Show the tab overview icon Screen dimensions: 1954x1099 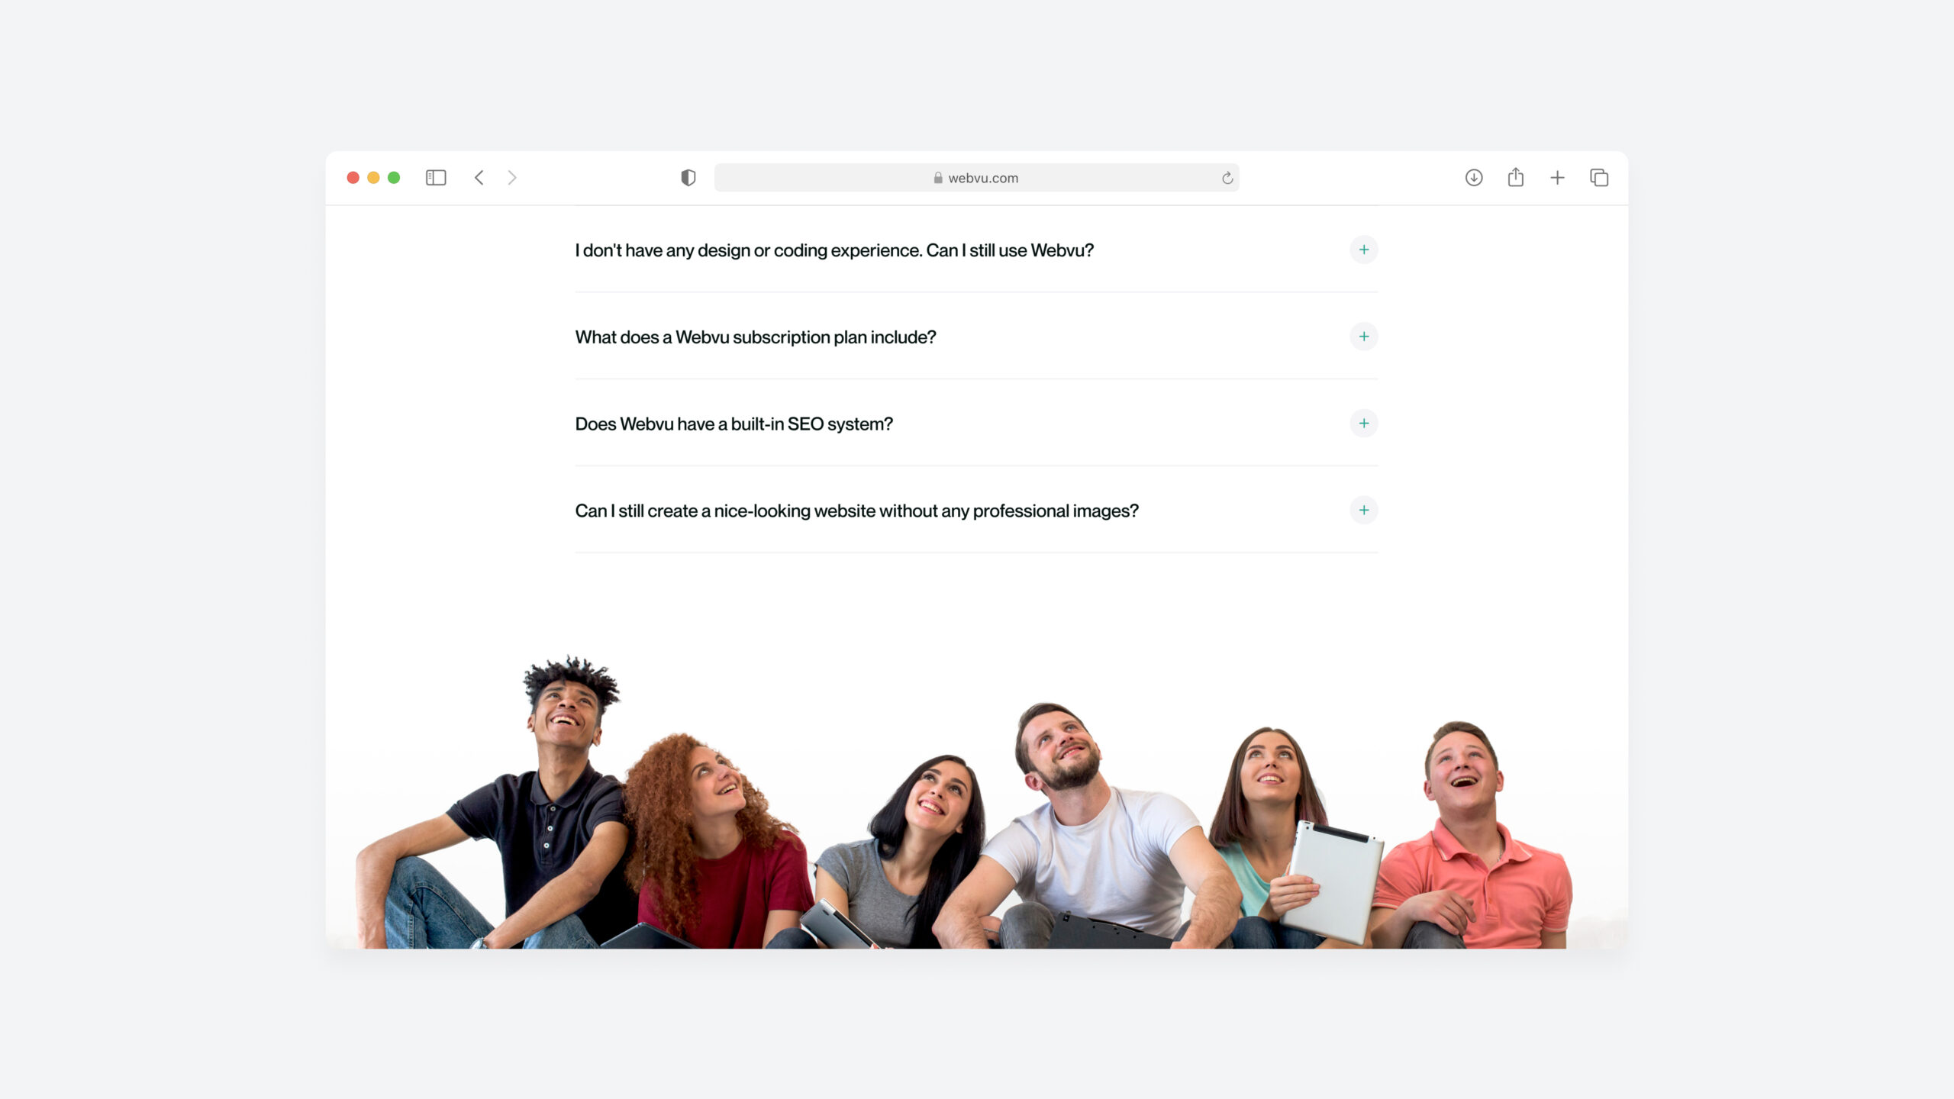point(1599,178)
